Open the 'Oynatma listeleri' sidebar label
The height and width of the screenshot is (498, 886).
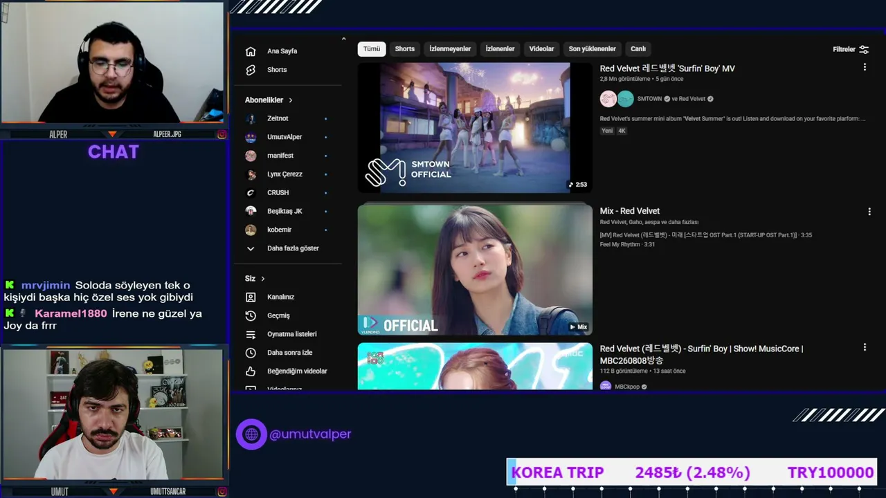click(x=292, y=334)
